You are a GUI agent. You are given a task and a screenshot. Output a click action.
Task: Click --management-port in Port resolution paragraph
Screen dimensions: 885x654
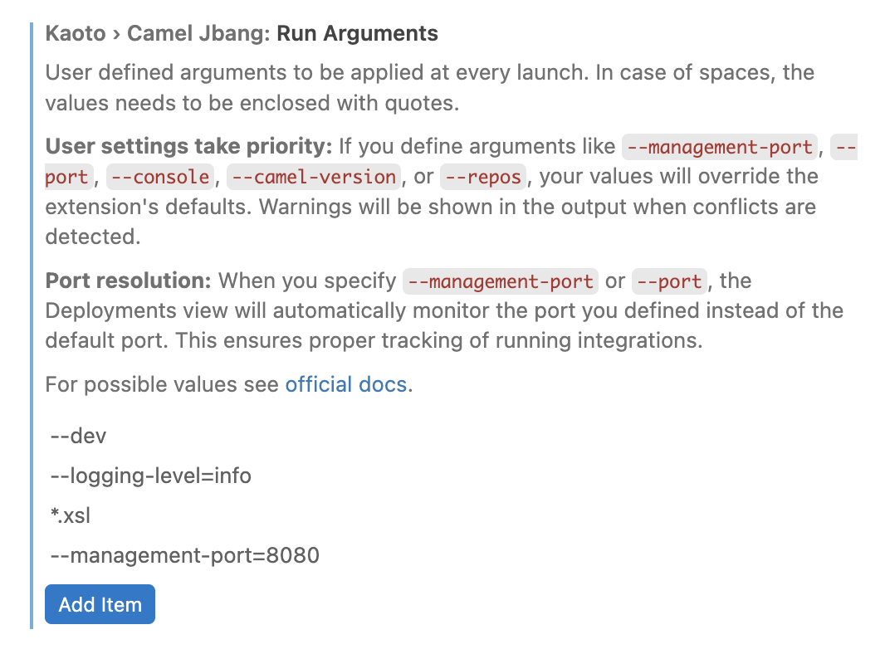(x=500, y=281)
